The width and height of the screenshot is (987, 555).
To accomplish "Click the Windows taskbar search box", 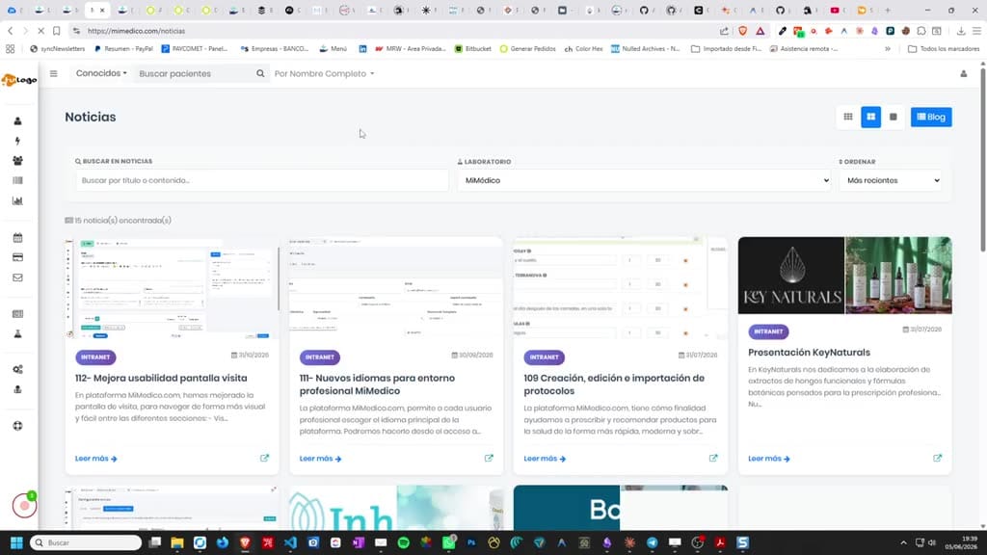I will [x=86, y=542].
